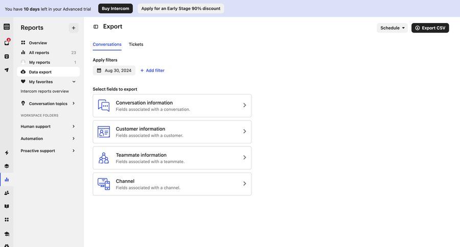Screen dimensions: 460x247
Task: Select All reports in sidebar
Action: [x=48, y=53]
